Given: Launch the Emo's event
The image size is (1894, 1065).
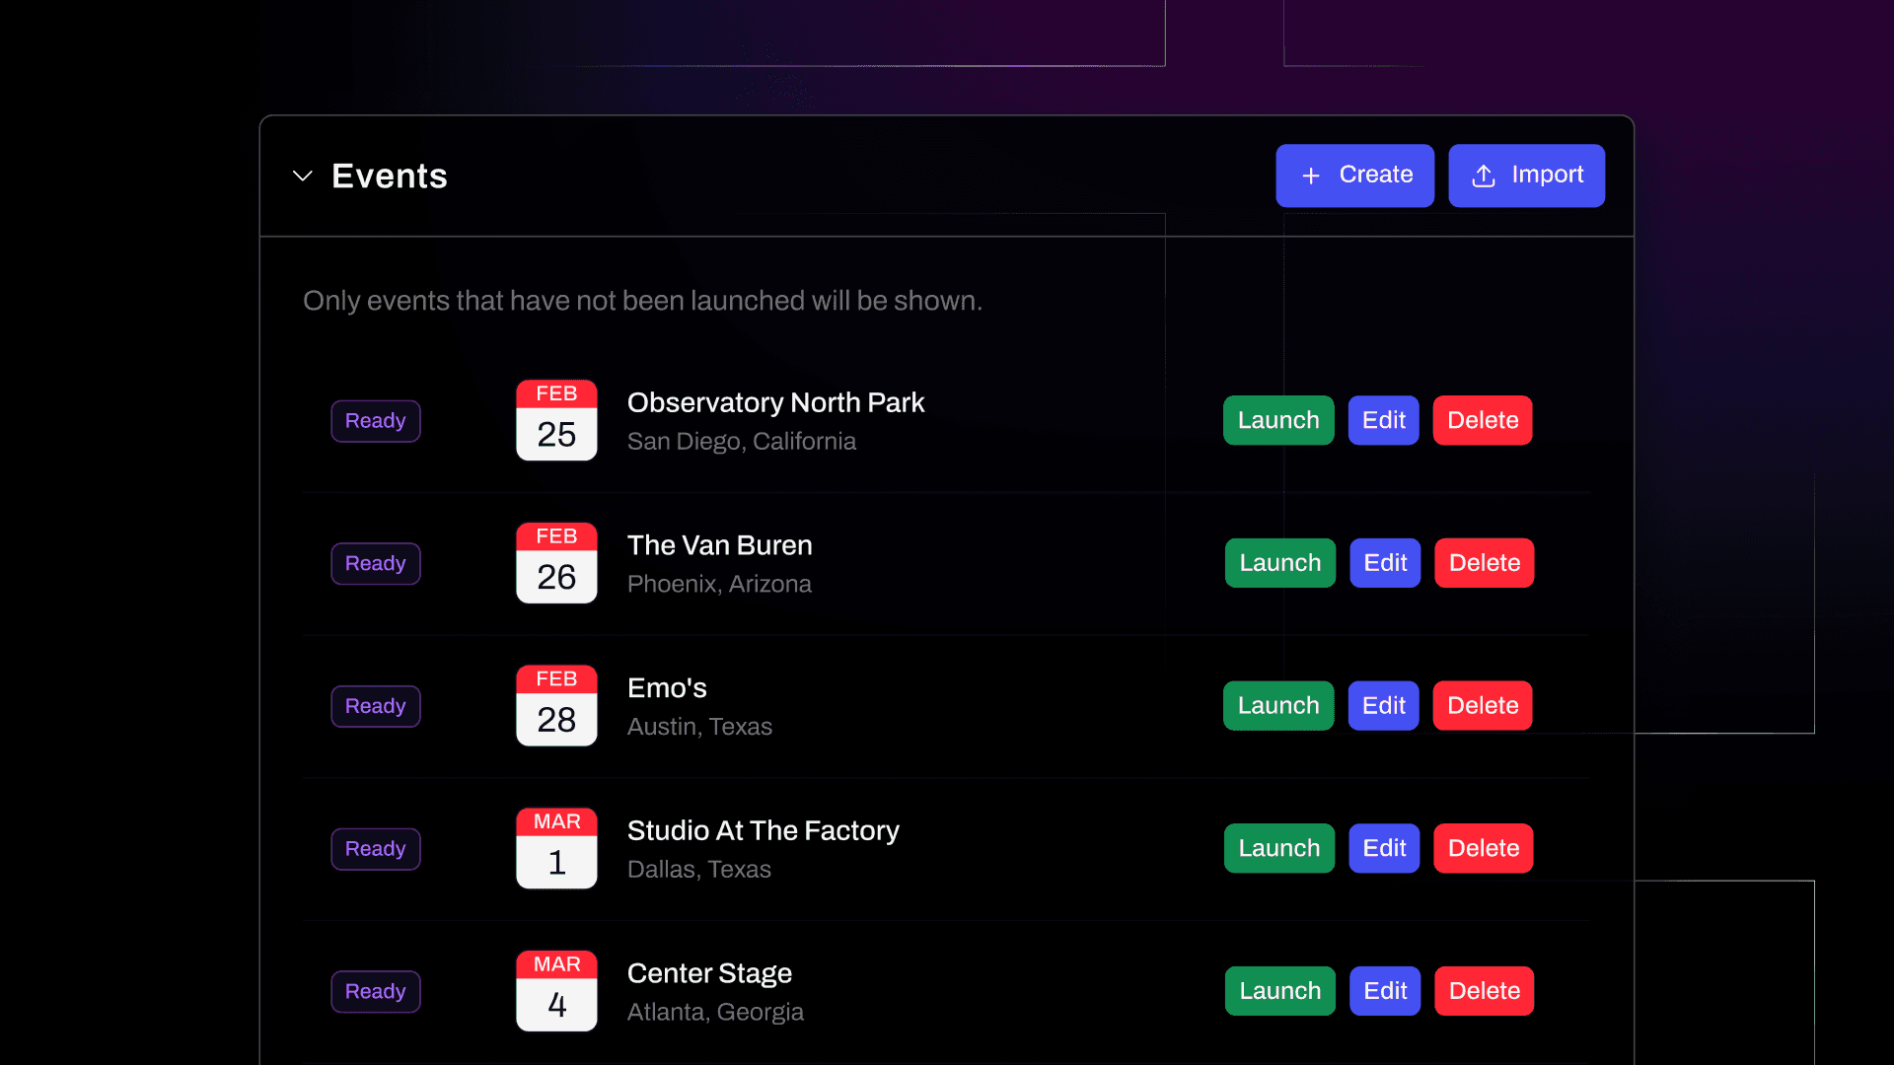Looking at the screenshot, I should click(x=1278, y=706).
